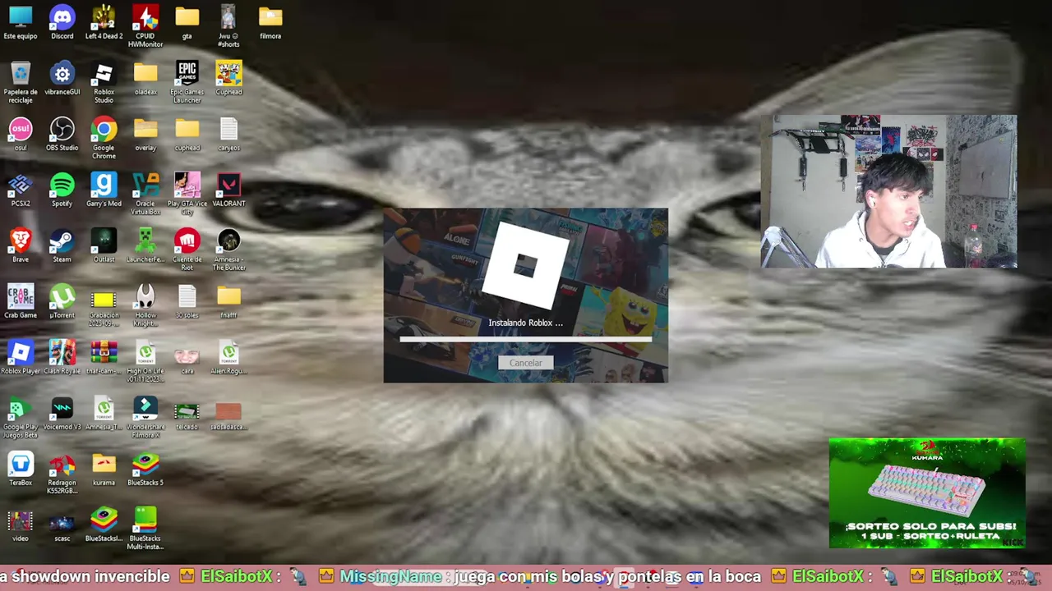Launch vibranceGUI shortcut
The image size is (1052, 591).
point(62,79)
